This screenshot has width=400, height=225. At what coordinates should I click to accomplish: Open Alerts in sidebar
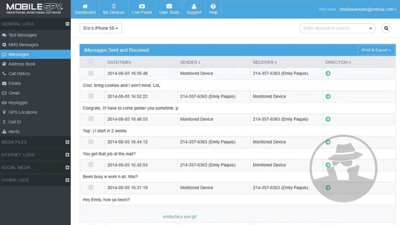pyautogui.click(x=35, y=132)
